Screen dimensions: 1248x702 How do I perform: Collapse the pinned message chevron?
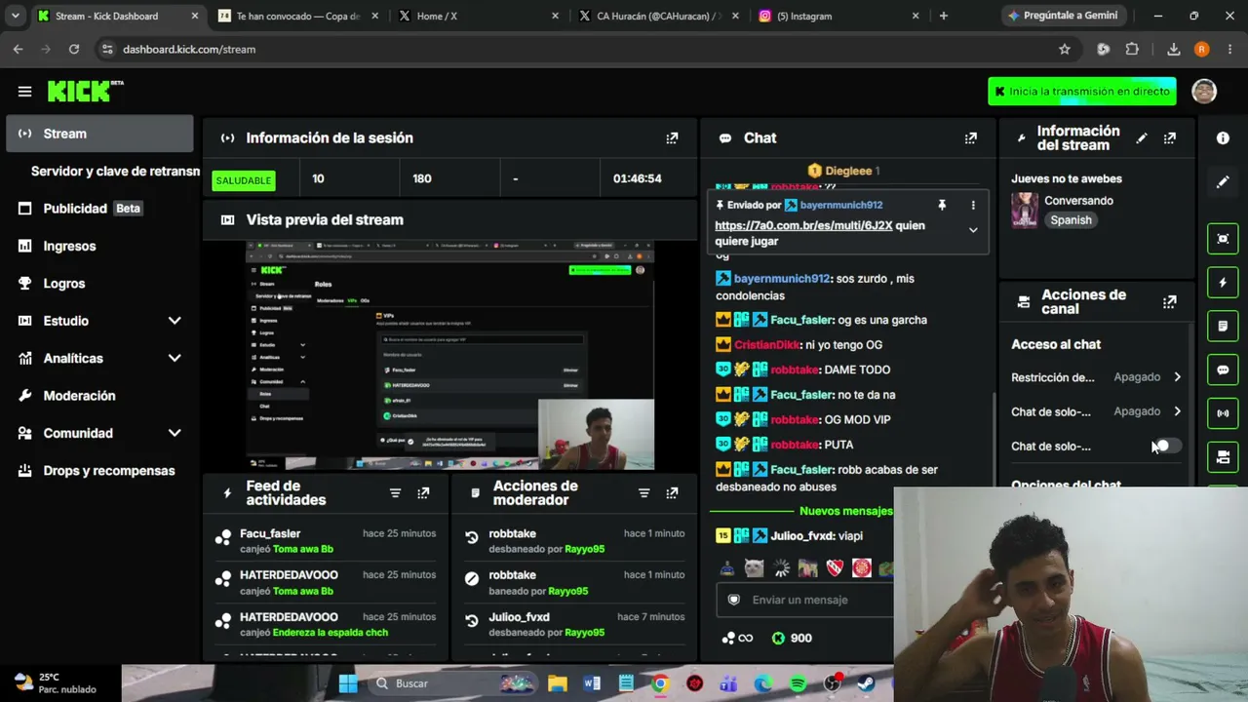tap(972, 230)
